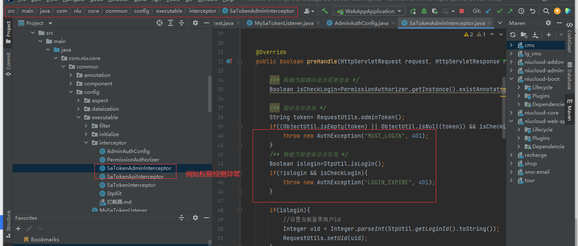578x246 pixels.
Task: Switch to the MySaTokenListener.java tab
Action: coord(284,23)
